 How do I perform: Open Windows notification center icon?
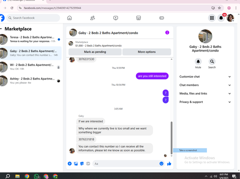pyautogui.click(x=234, y=176)
